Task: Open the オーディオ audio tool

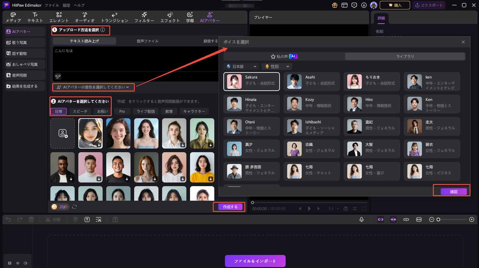Action: pos(85,17)
